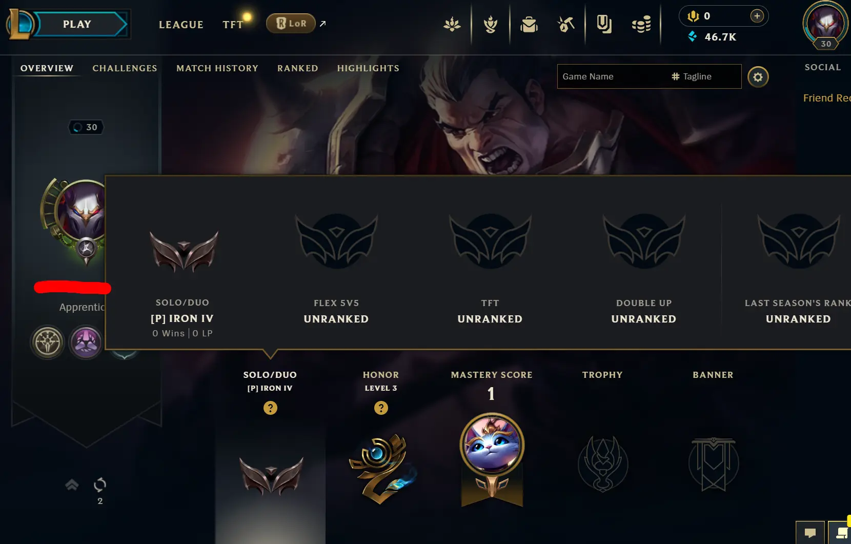The width and height of the screenshot is (851, 544).
Task: Go to the Ranked tab
Action: (298, 68)
